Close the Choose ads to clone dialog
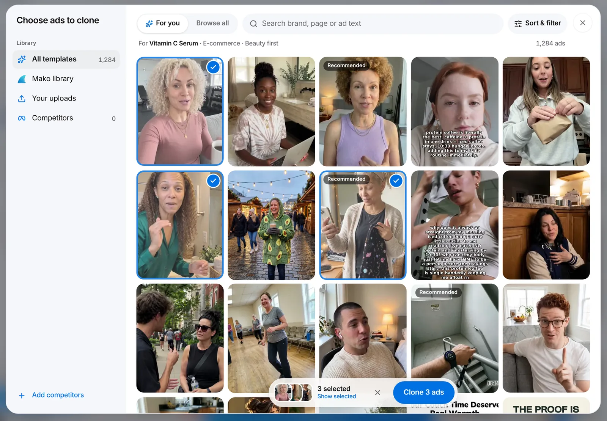This screenshot has width=607, height=421. point(583,23)
